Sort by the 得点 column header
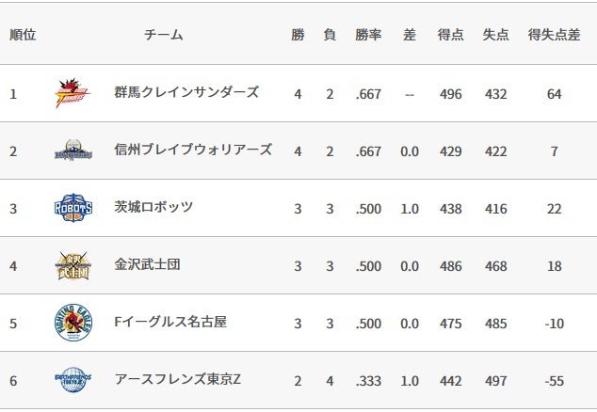597x412 pixels. tap(450, 35)
